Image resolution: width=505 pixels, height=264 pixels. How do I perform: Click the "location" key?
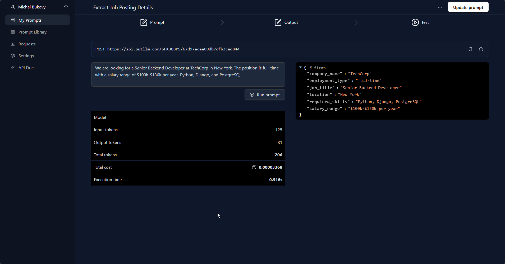319,95
